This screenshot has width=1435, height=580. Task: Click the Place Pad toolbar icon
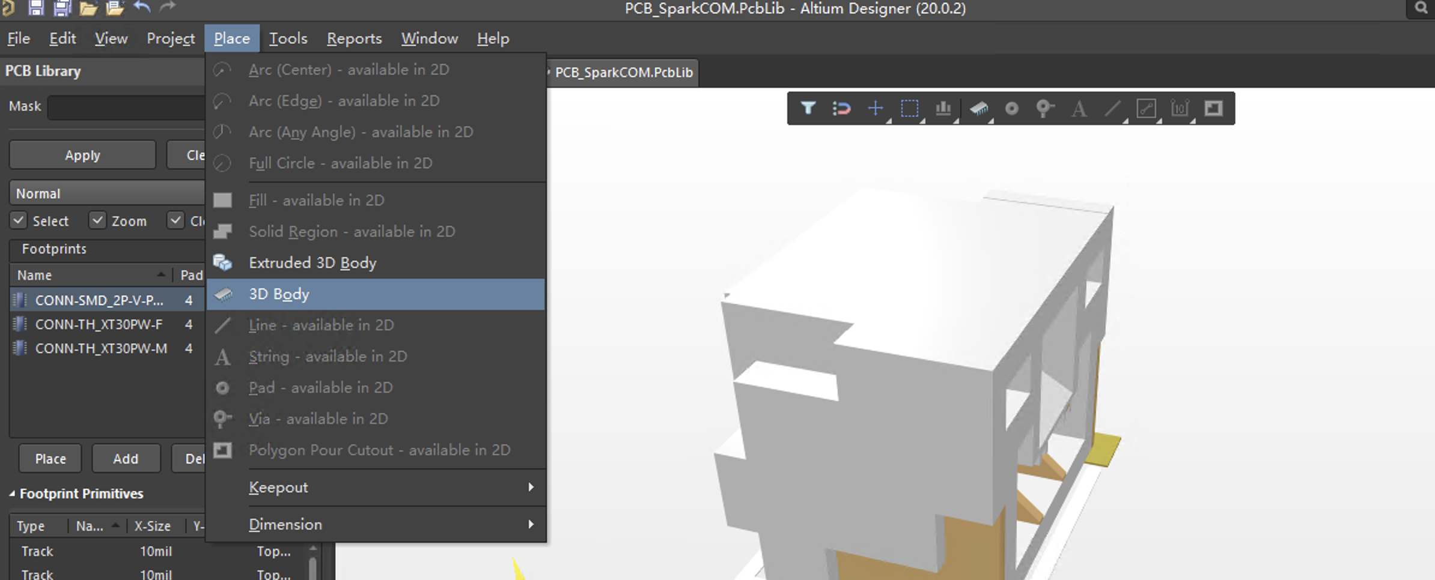click(x=1012, y=109)
